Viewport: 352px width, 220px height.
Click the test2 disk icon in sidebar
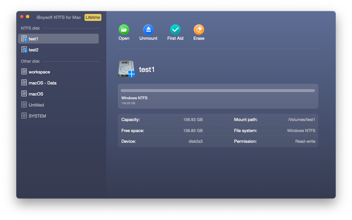(24, 50)
